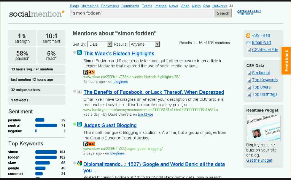The width and height of the screenshot is (291, 180).
Task: Select the Networks search category
Action: tap(219, 6)
